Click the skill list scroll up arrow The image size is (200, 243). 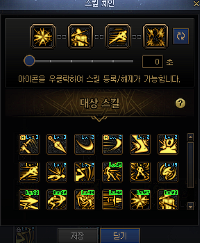click(191, 137)
